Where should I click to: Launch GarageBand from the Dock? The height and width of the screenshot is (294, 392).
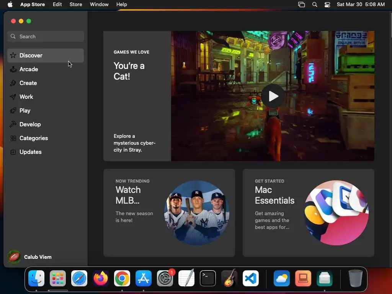[x=229, y=278]
